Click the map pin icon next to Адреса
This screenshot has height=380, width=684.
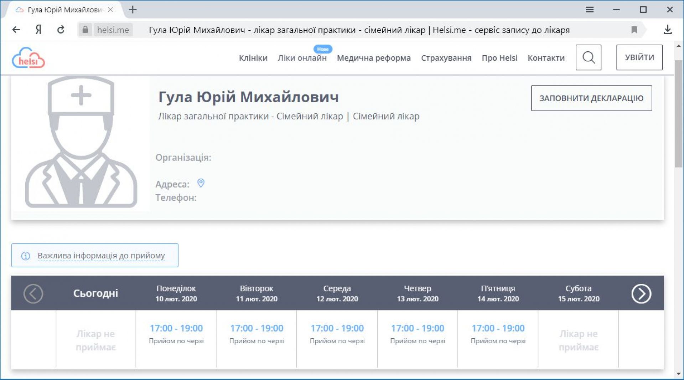201,183
